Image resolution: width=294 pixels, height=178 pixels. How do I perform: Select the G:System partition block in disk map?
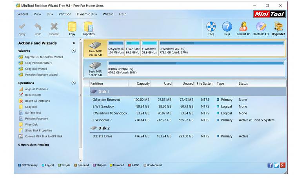coord(116,48)
